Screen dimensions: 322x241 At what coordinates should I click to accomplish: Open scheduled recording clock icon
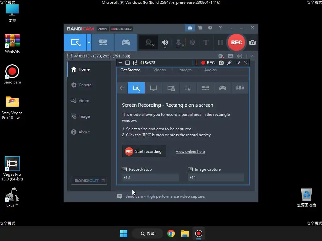(210, 28)
